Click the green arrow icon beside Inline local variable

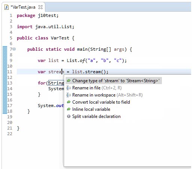(69, 109)
